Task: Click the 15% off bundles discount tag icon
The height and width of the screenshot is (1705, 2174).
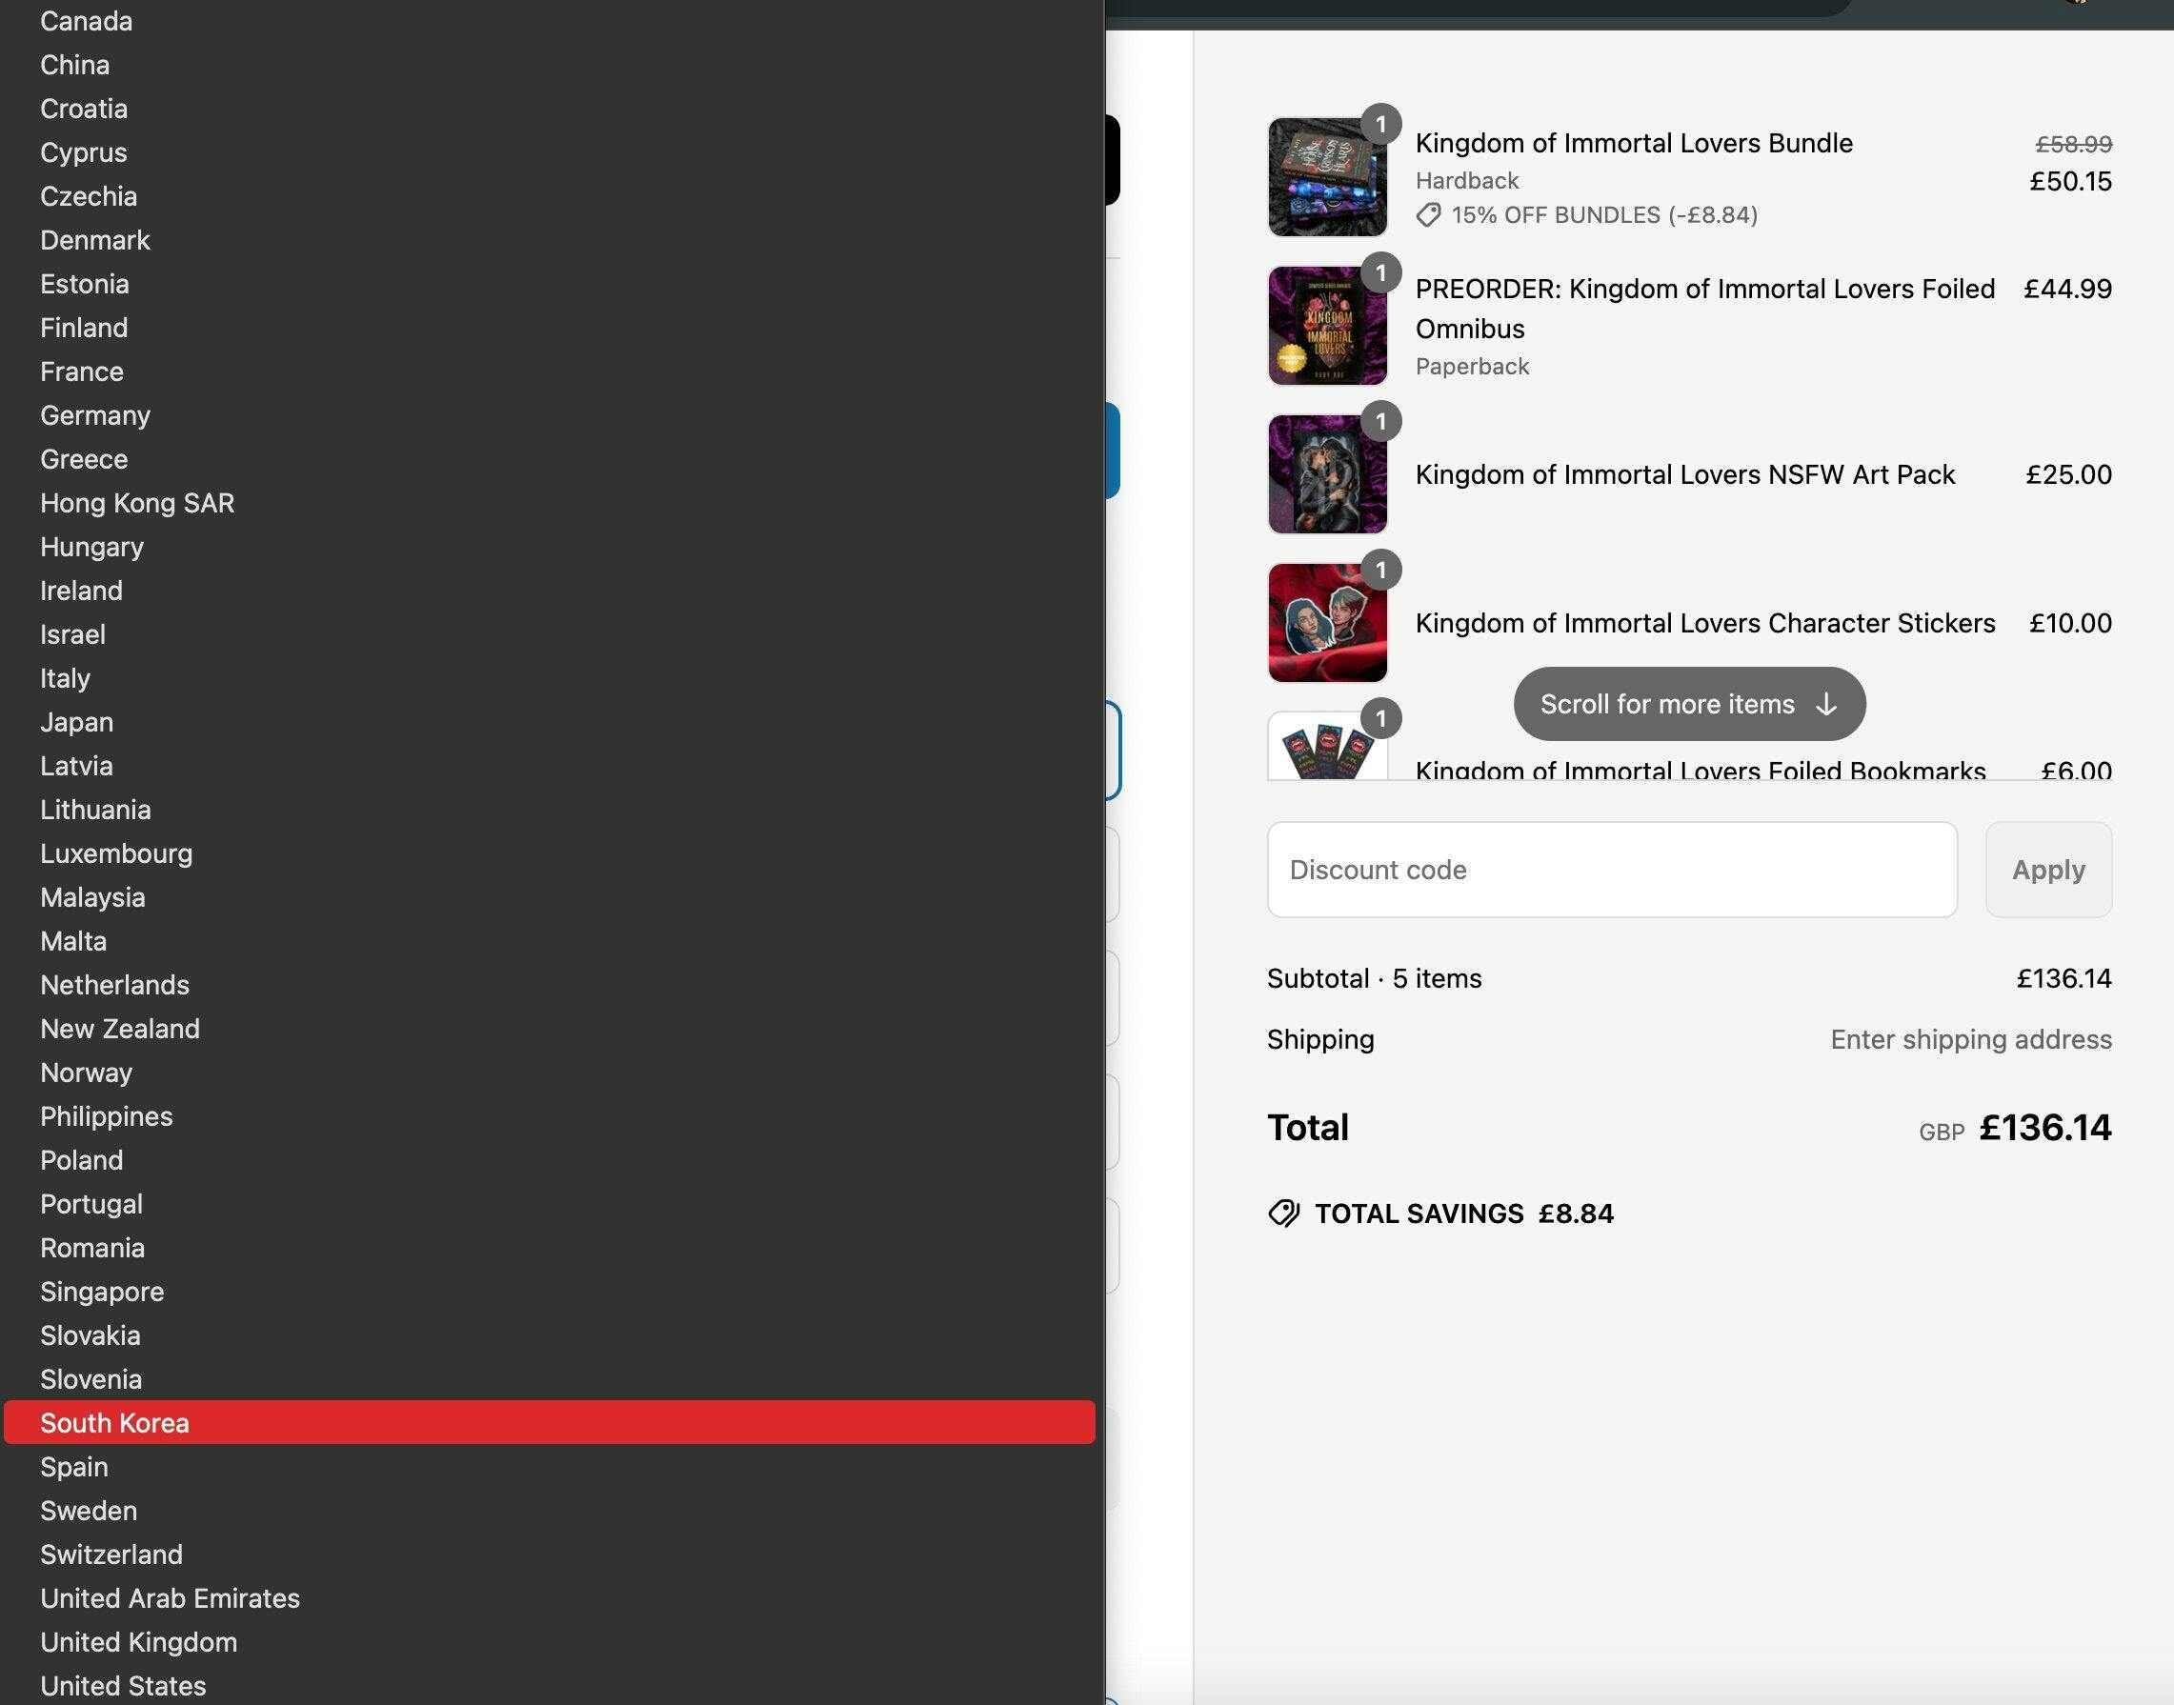Action: 1428,214
